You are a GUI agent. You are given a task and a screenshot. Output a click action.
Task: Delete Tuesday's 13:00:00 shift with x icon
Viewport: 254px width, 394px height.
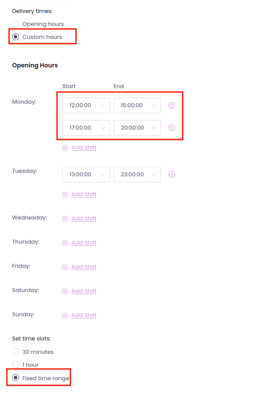[171, 175]
